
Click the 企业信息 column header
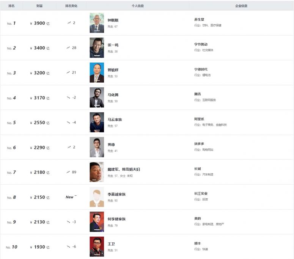[241, 6]
